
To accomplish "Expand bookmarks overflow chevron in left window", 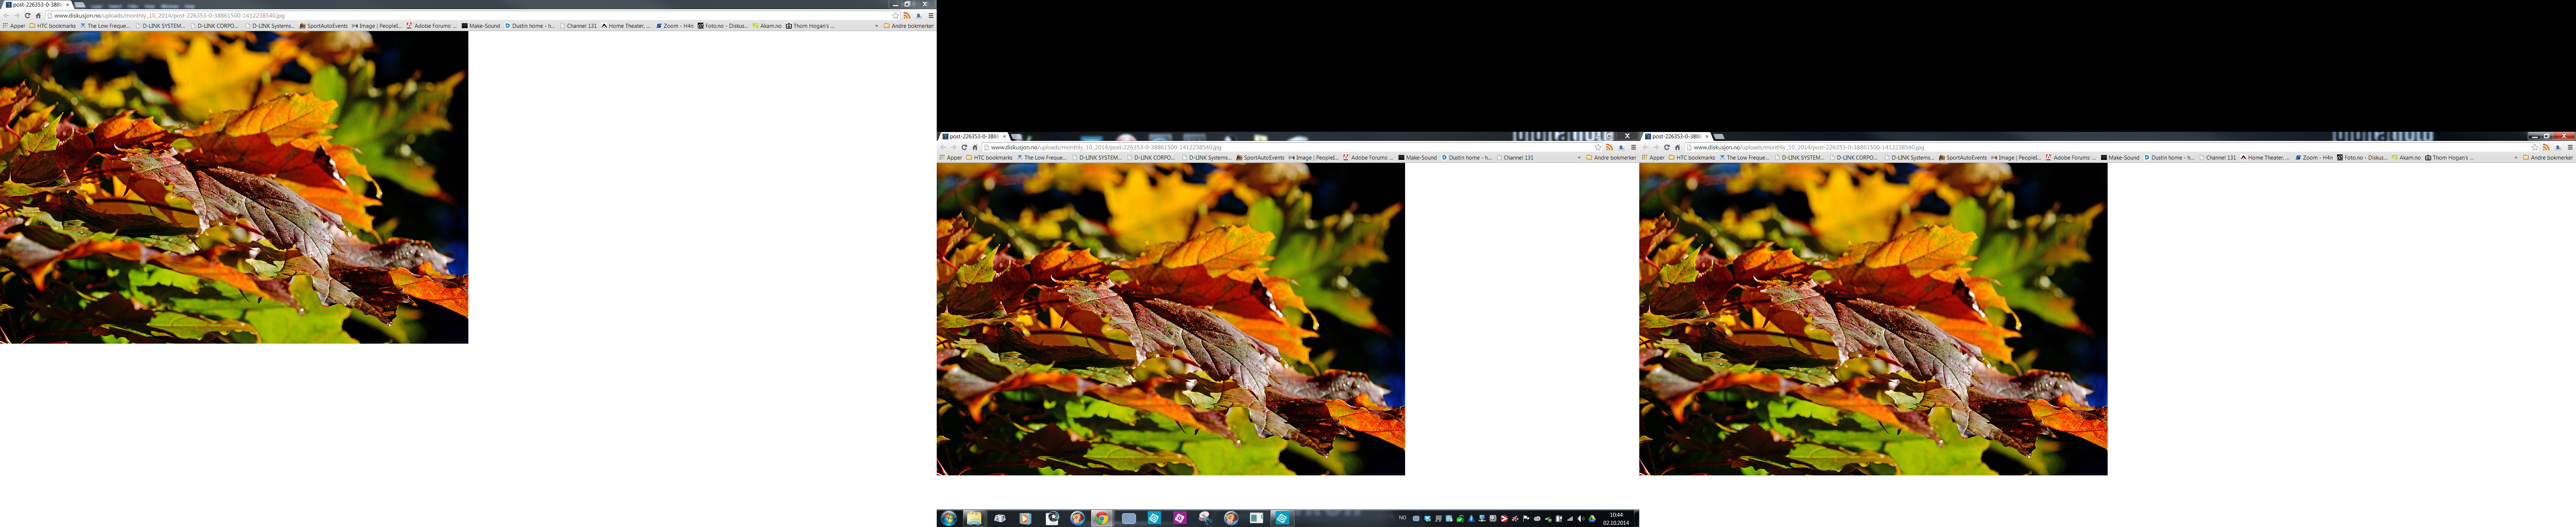I will click(877, 26).
